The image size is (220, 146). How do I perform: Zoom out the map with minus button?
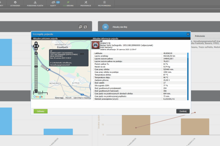tap(36, 91)
